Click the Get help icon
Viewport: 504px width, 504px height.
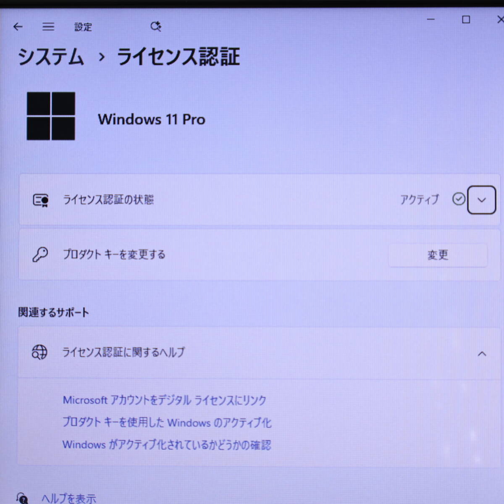coord(22,498)
